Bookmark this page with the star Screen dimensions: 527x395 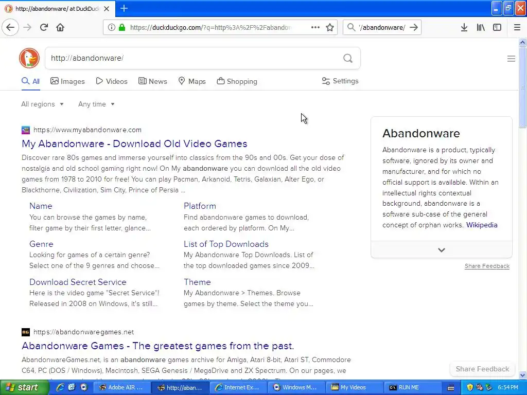coord(330,27)
